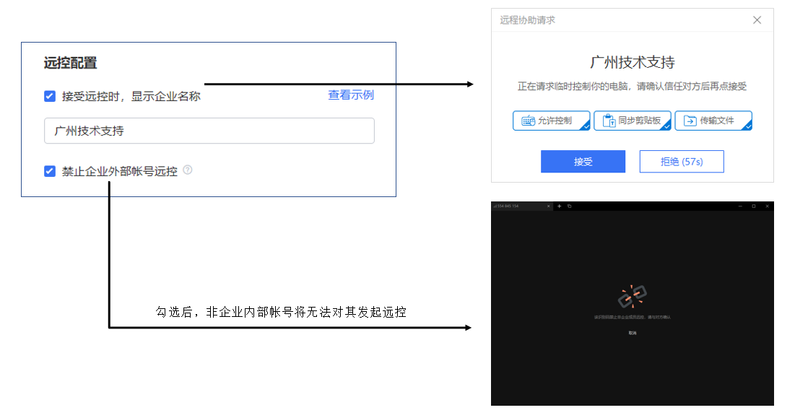
Task: Uncheck 接受远控时，显示企业名称 checkbox
Action: (x=50, y=96)
